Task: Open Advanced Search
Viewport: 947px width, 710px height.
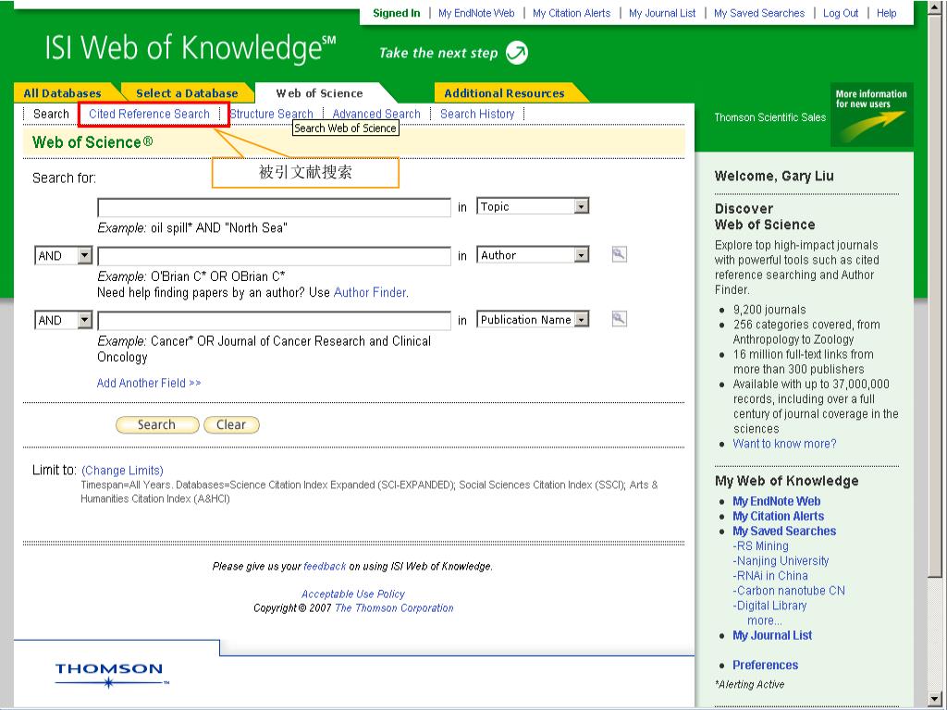Action: [x=376, y=114]
